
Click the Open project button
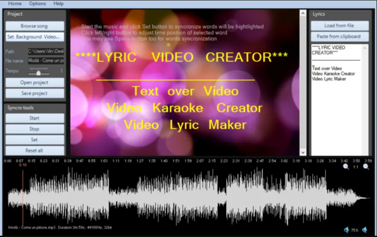tap(35, 83)
